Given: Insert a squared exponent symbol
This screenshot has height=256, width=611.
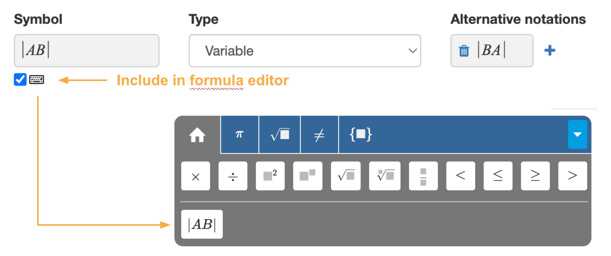Looking at the screenshot, I should pyautogui.click(x=270, y=176).
